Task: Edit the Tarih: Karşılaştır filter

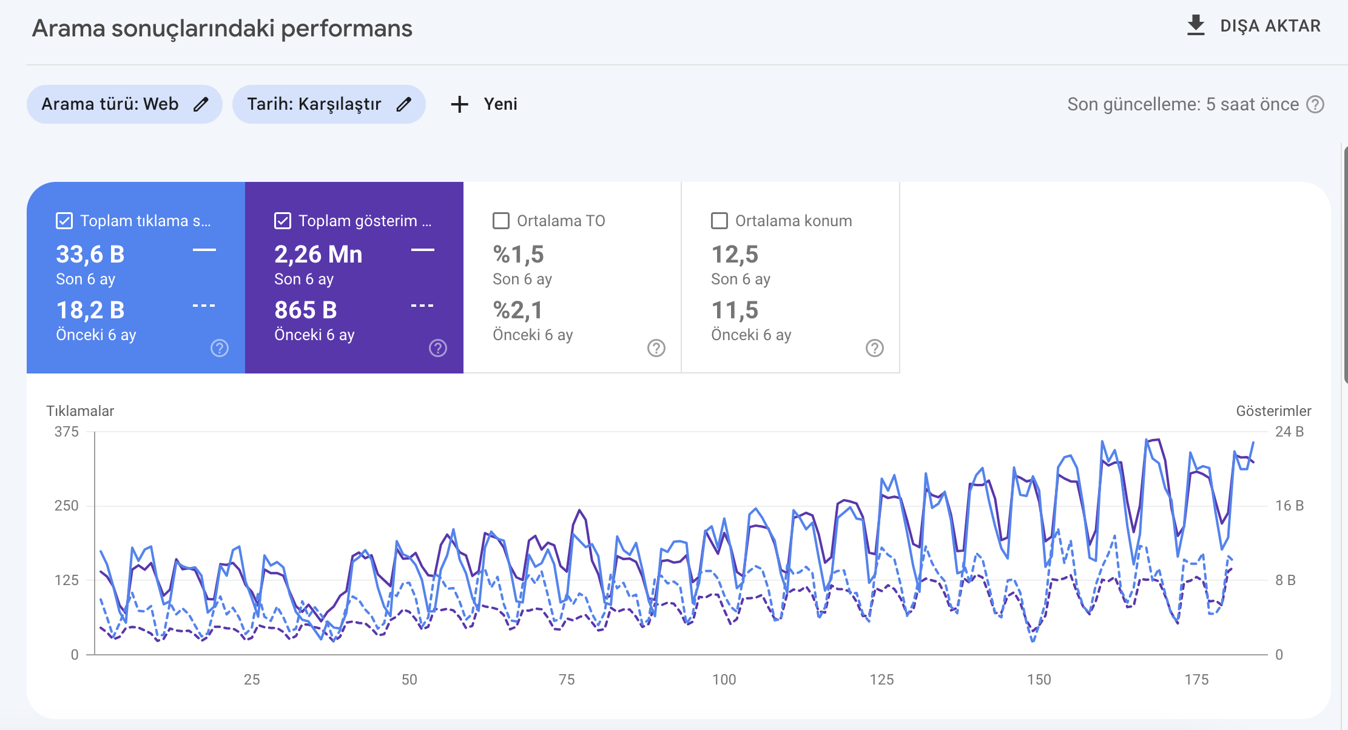Action: click(329, 104)
